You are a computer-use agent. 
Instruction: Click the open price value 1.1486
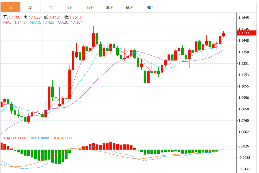(x=14, y=17)
